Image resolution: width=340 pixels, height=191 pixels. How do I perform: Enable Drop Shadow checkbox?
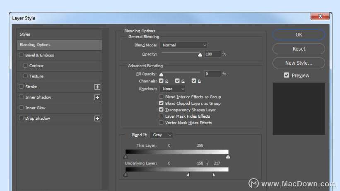21,118
